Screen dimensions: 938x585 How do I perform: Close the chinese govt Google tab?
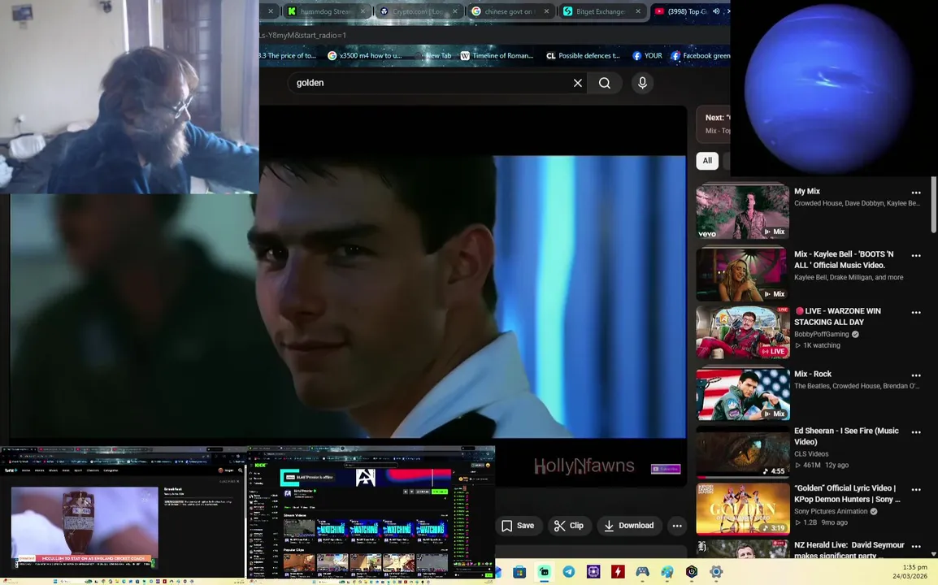point(546,11)
